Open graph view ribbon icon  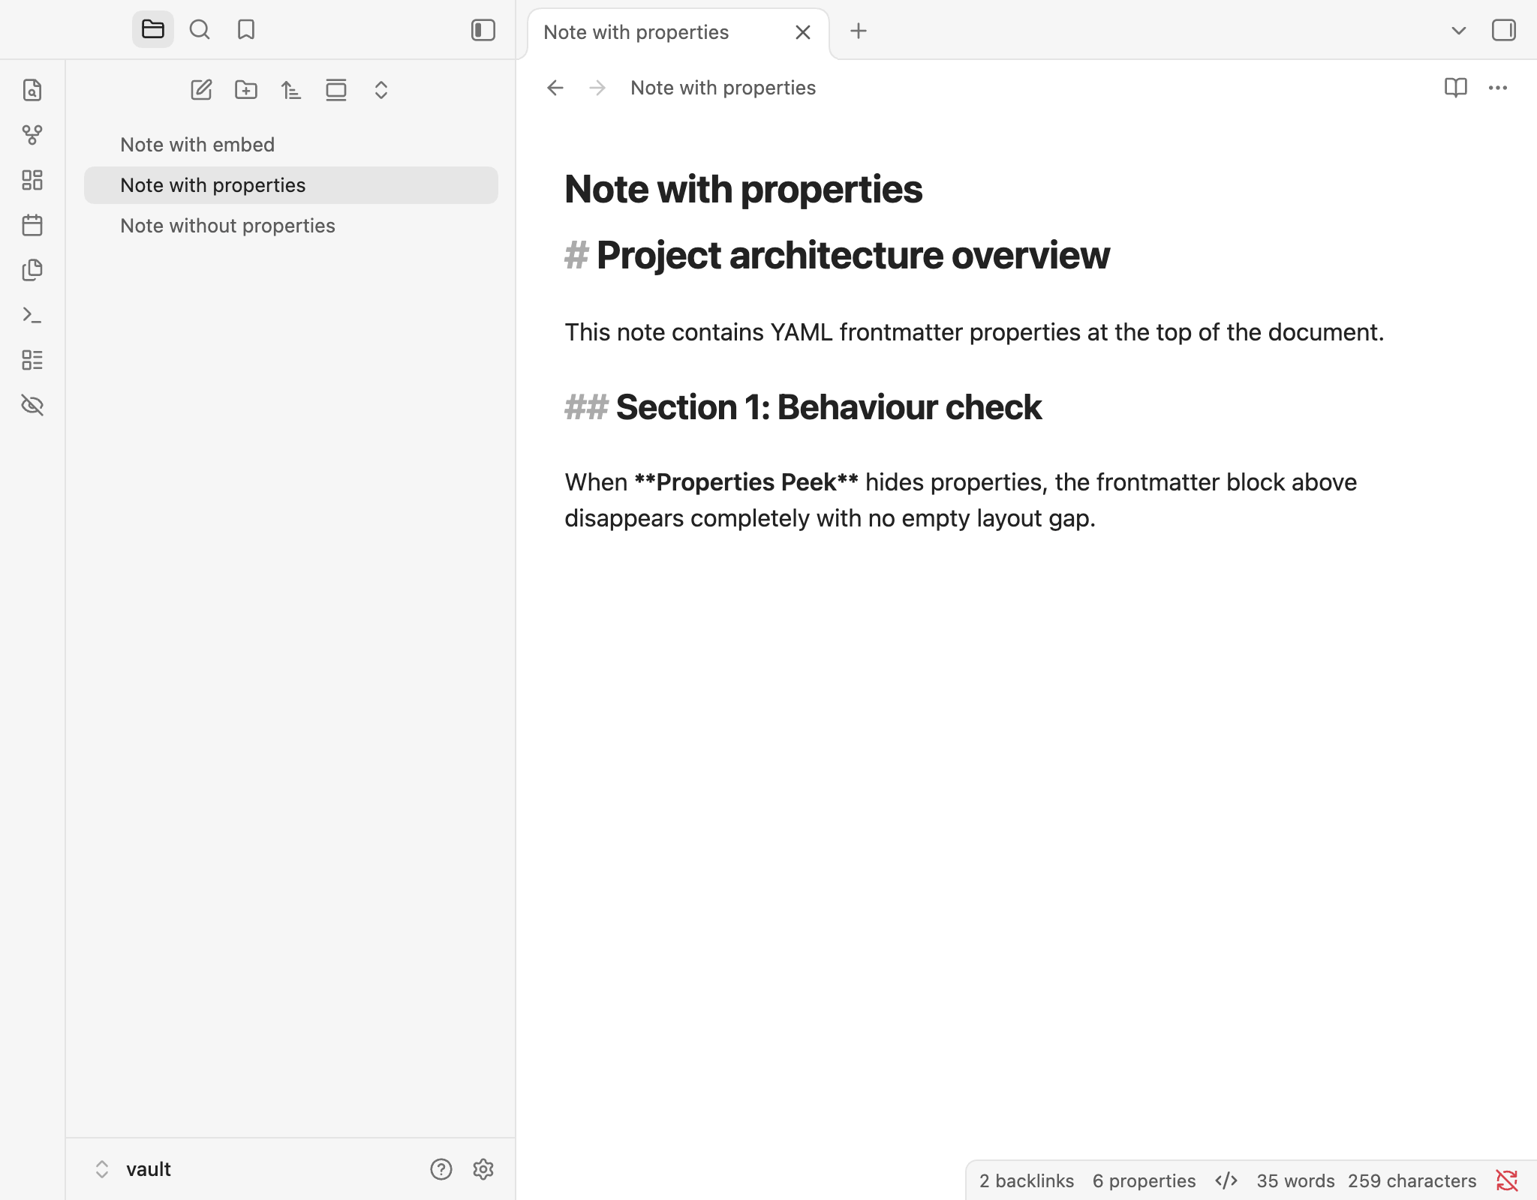coord(32,135)
